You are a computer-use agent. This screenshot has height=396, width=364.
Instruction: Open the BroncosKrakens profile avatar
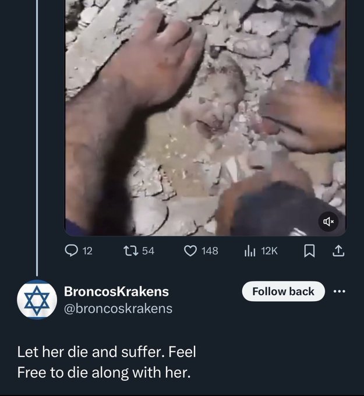(x=37, y=299)
